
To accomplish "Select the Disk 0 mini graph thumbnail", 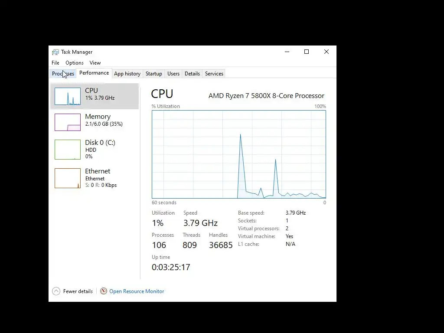I will tap(68, 150).
